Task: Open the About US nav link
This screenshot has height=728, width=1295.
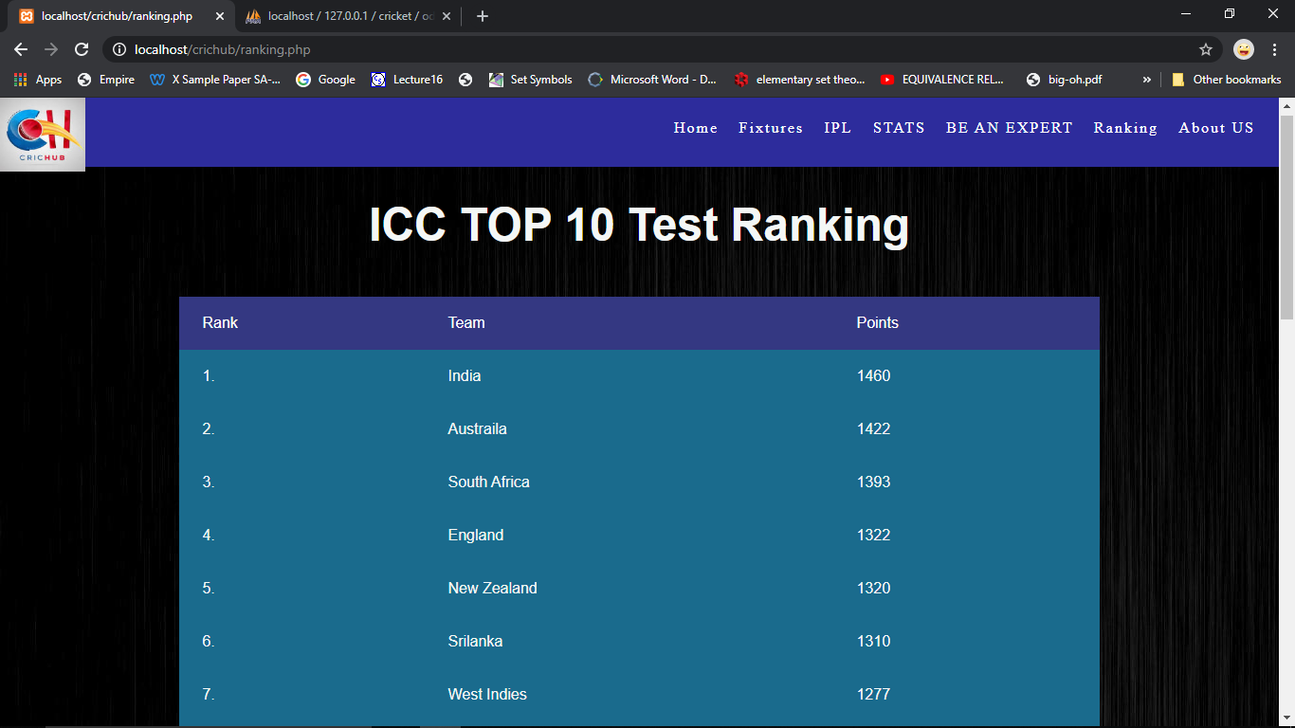Action: tap(1216, 128)
